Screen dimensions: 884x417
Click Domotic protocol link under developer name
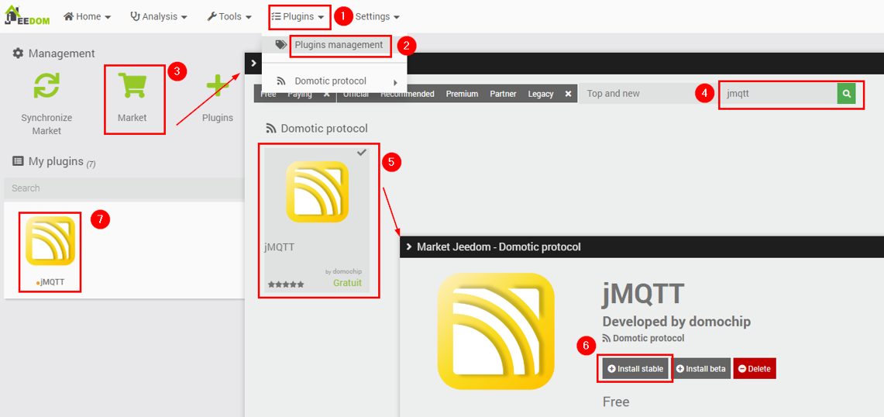(648, 338)
